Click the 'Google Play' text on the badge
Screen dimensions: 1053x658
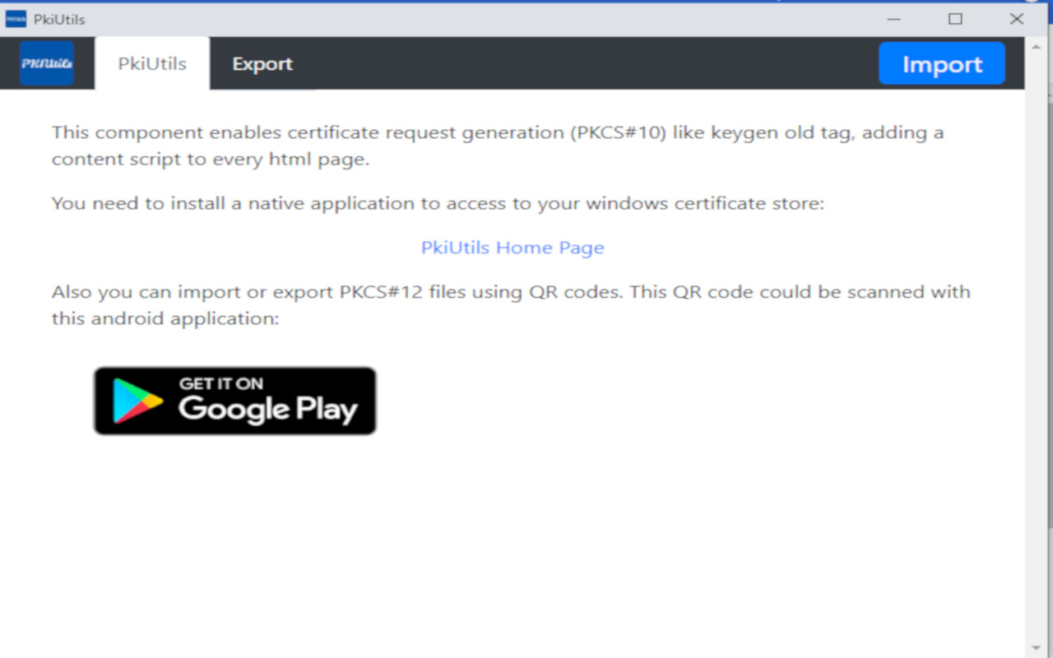click(x=267, y=409)
